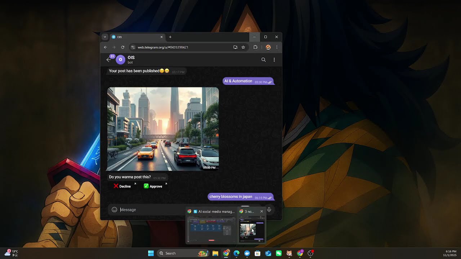View site information icon in address bar

[133, 47]
